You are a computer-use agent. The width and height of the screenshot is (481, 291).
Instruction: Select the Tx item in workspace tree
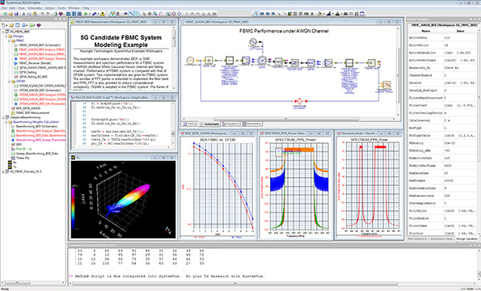click(15, 167)
